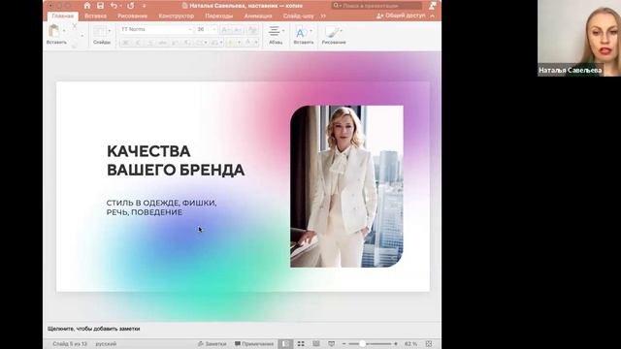This screenshot has height=349, width=621.
Task: Open the insert text box dropdown arrow
Action: [x=310, y=31]
